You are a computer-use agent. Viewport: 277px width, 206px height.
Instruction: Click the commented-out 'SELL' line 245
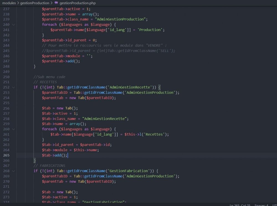pyautogui.click(x=108, y=51)
